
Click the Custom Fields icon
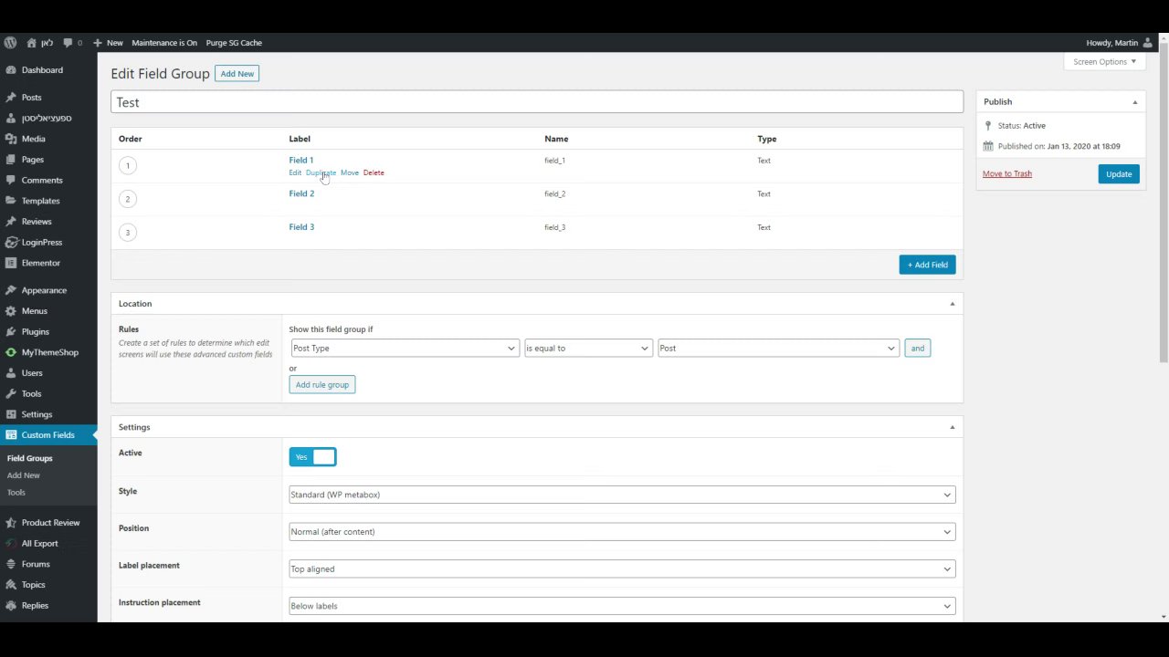pos(11,435)
